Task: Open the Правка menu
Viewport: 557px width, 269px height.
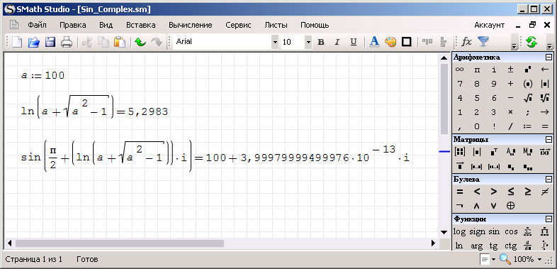Action: (73, 25)
